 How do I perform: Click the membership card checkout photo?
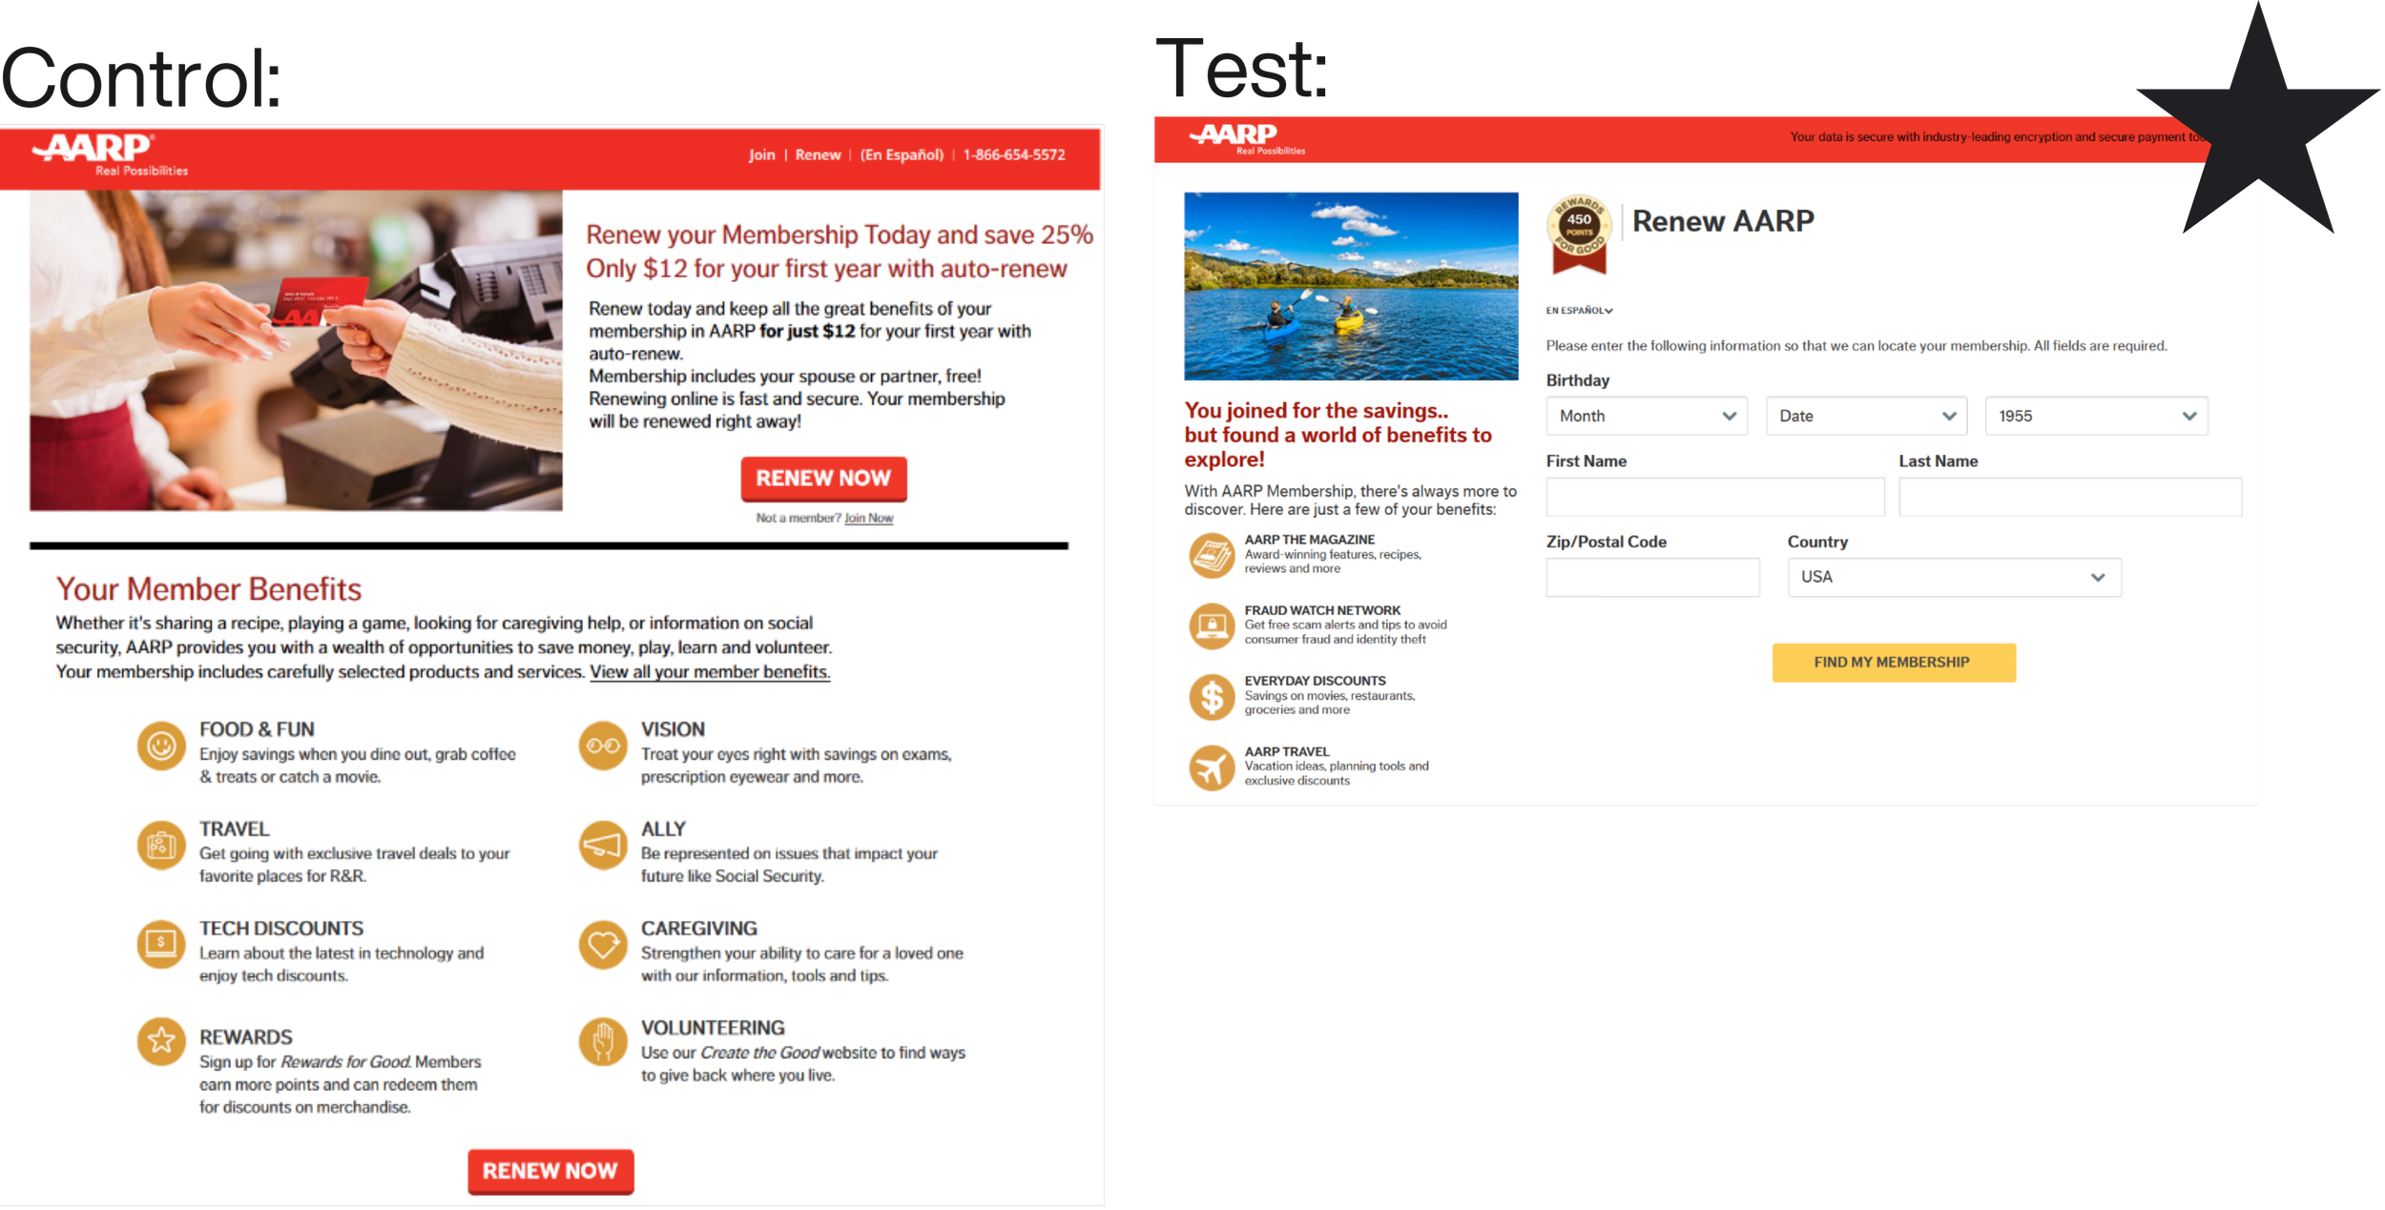296,351
